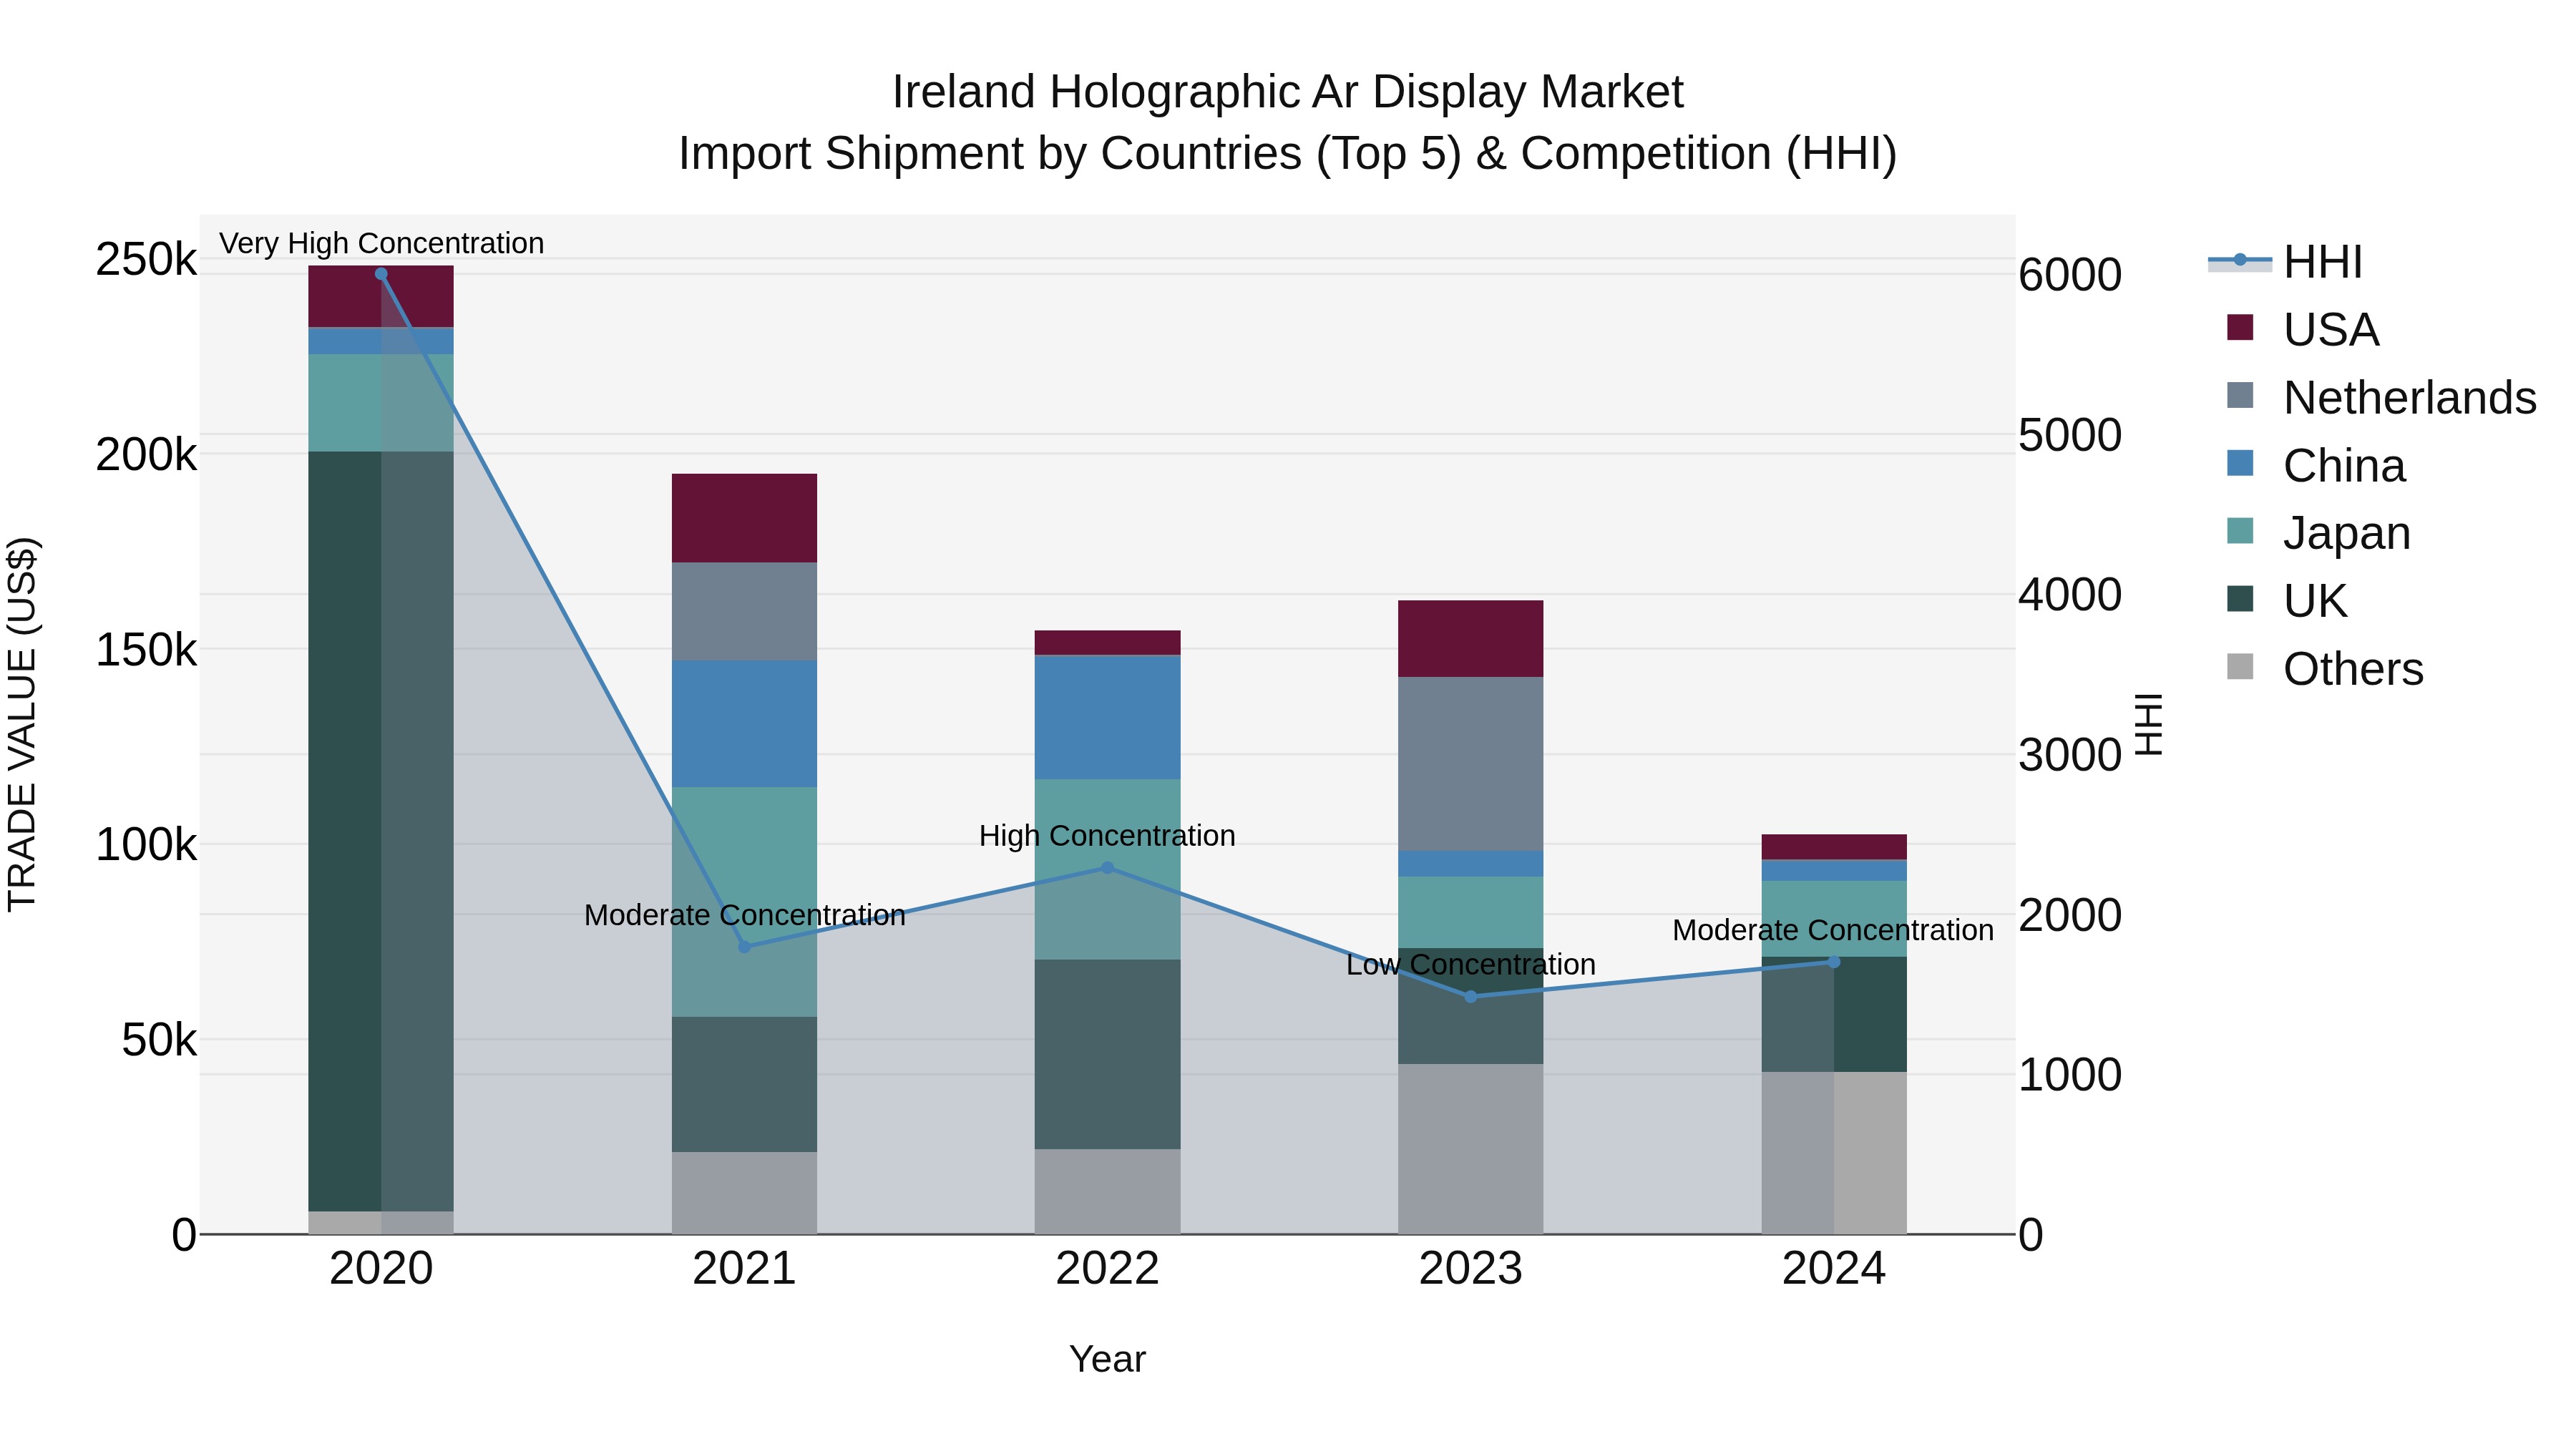Screen dimensions: 2576x1449
Task: Click the 250k y-axis tick label
Action: [146, 260]
